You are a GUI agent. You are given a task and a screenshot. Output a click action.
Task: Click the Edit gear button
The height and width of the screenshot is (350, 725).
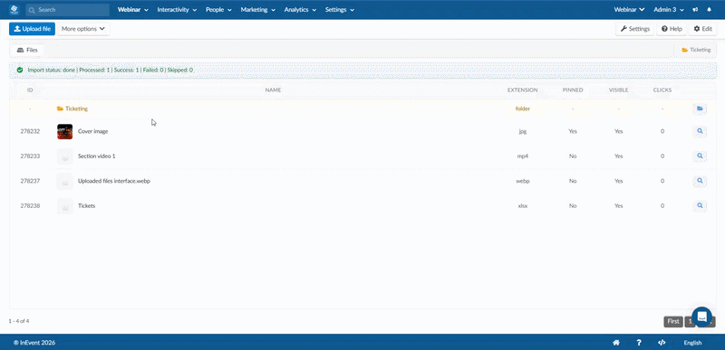pyautogui.click(x=703, y=29)
